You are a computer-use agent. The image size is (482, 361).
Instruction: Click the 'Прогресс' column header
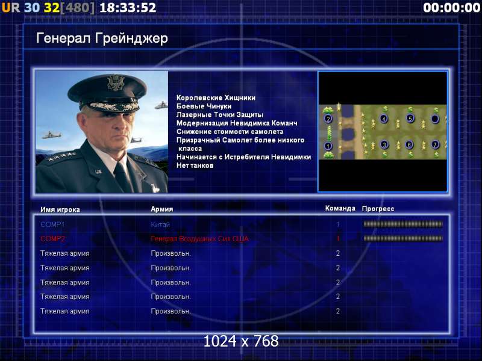point(378,209)
